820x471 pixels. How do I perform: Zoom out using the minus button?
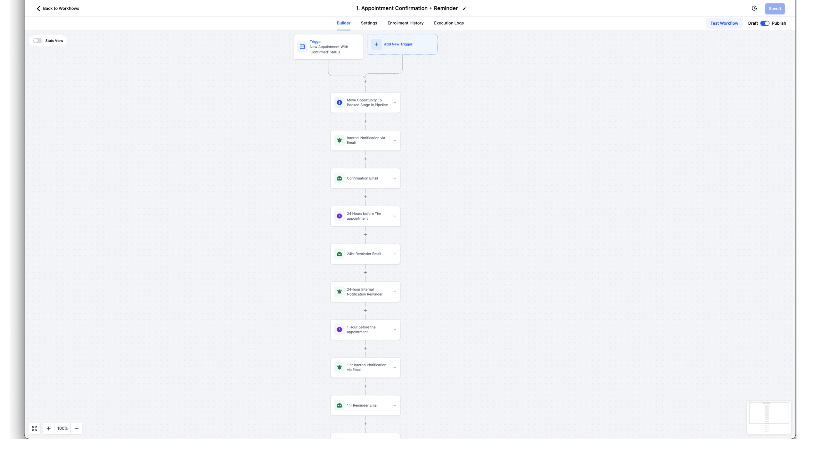tap(76, 428)
